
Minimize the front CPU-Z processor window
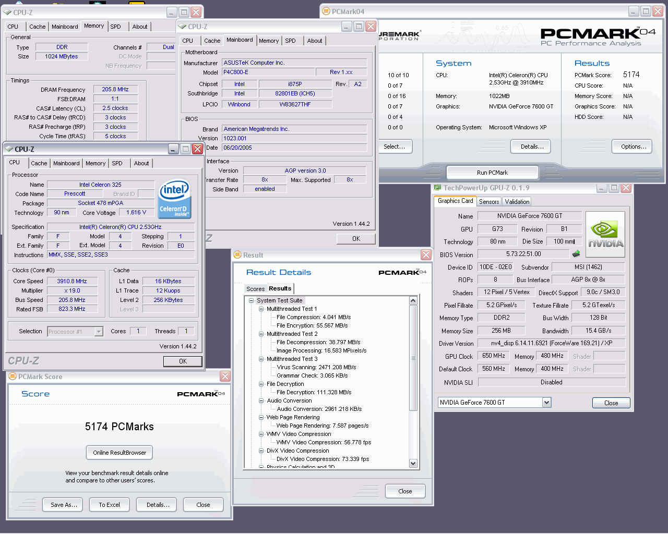pyautogui.click(x=173, y=149)
